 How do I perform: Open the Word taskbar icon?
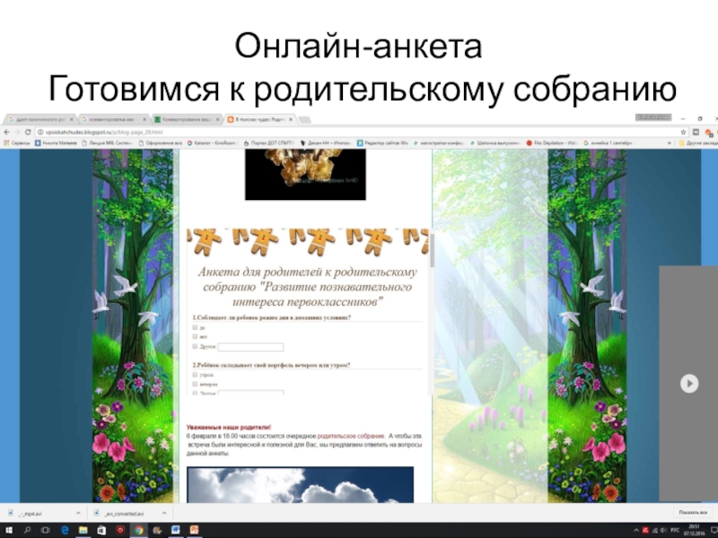(175, 530)
